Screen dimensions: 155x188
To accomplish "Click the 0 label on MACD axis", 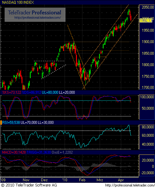I will coord(153,166).
